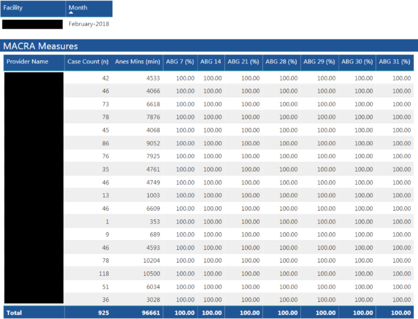Click the ABG 31 (%) column header
Screen dimensions: 418x319
pos(394,62)
